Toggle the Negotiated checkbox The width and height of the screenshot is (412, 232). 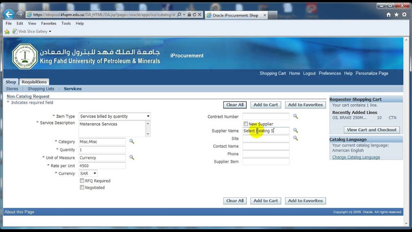tap(82, 188)
